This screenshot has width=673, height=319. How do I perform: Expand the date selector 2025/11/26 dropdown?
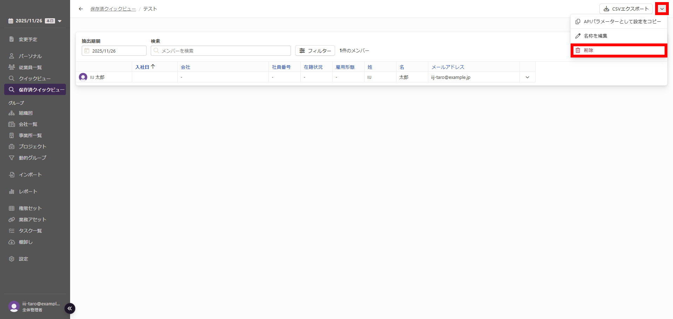60,21
